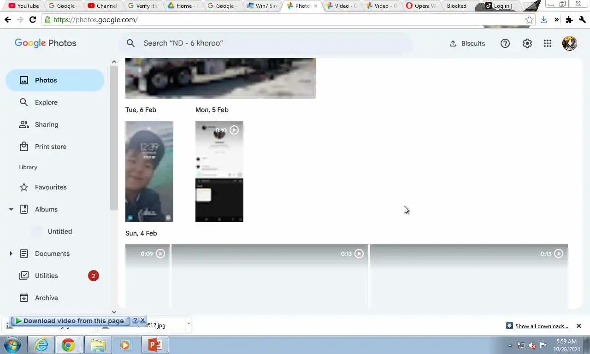
Task: Click the Utilities notification badge 2
Action: click(x=93, y=276)
